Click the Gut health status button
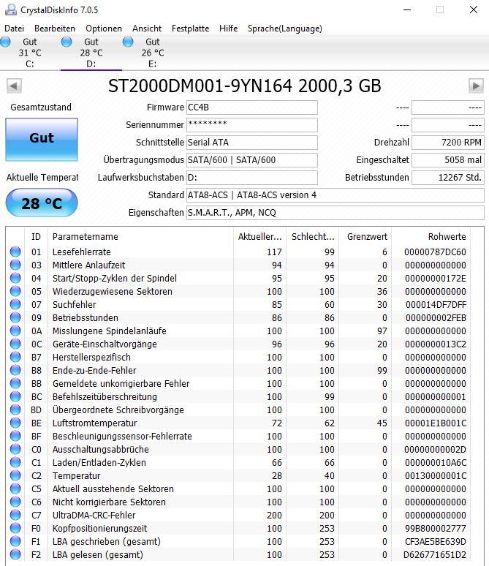This screenshot has height=566, width=489. tap(42, 140)
